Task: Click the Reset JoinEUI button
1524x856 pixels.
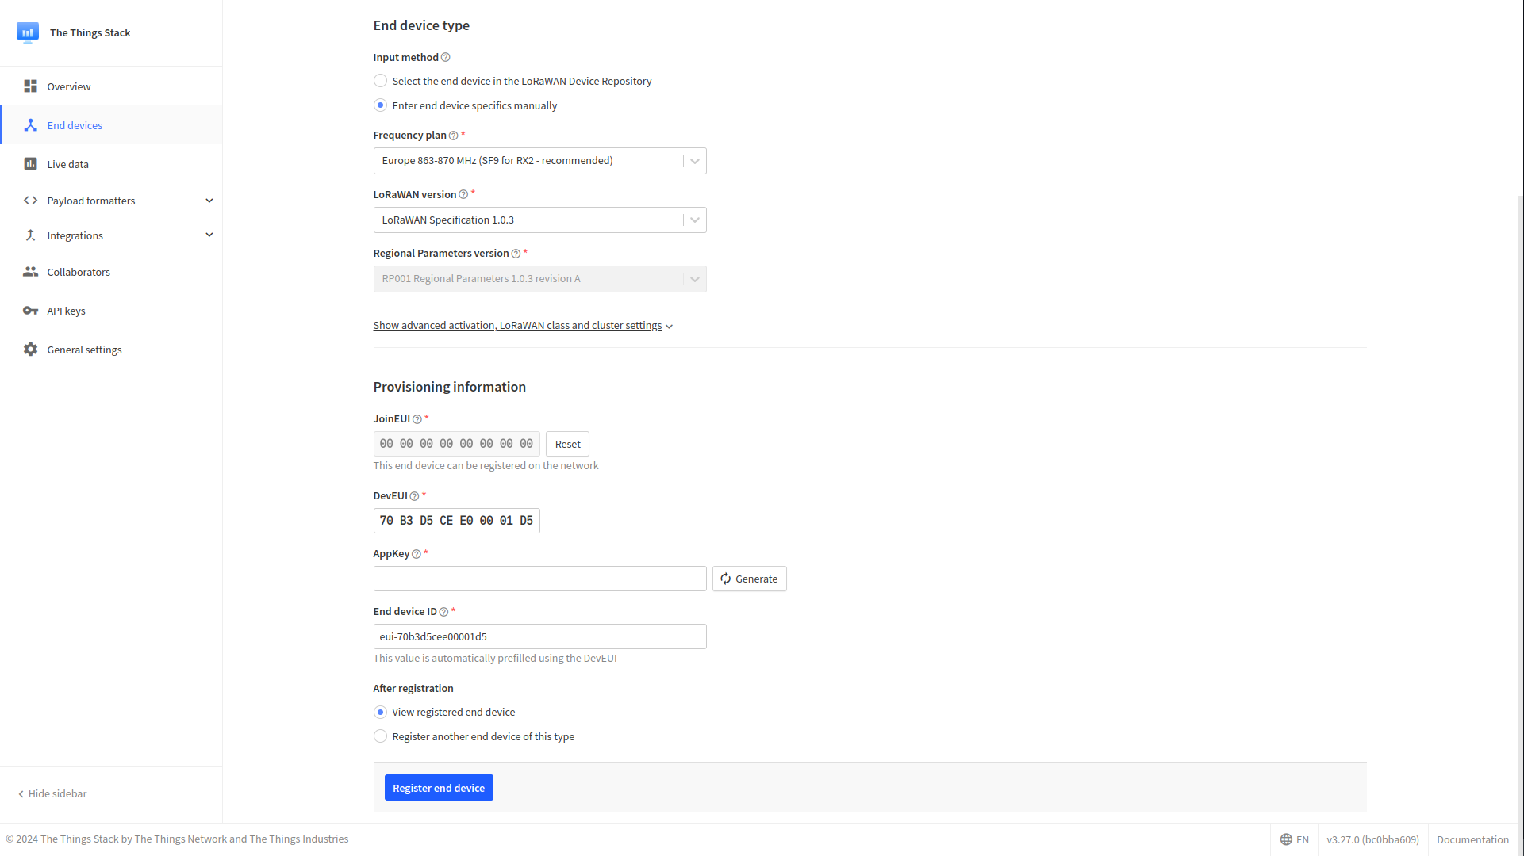Action: [x=567, y=443]
